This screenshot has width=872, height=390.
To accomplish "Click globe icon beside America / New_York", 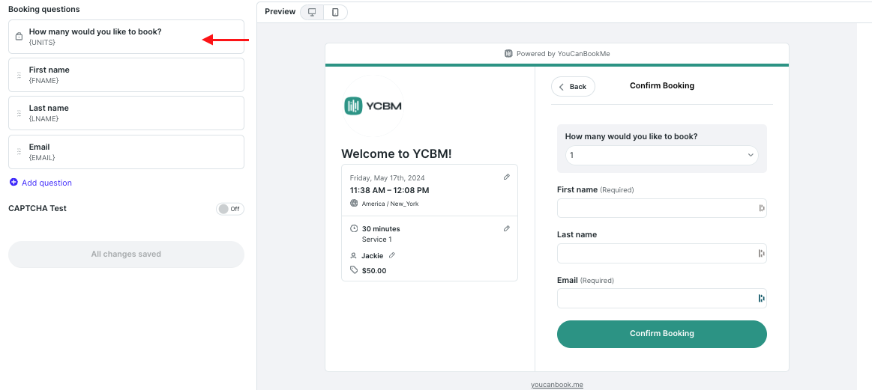I will pyautogui.click(x=354, y=204).
